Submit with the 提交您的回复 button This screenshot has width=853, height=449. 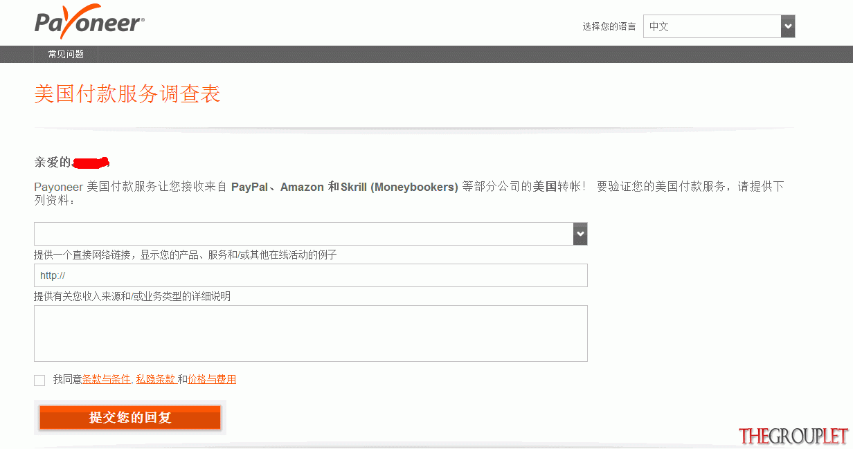pyautogui.click(x=130, y=418)
